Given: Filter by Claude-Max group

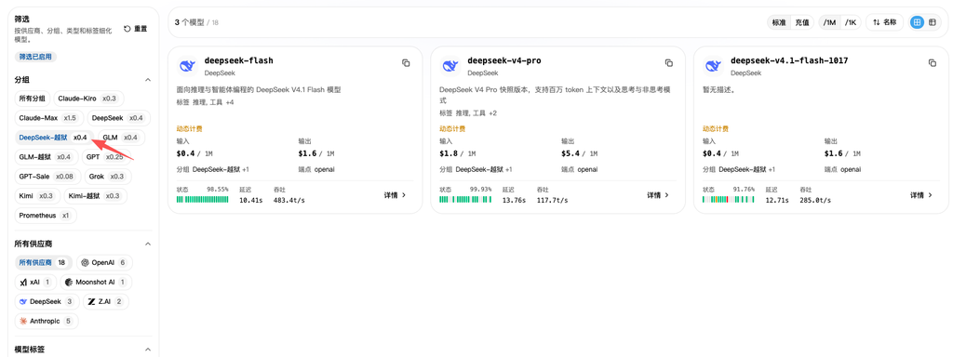Looking at the screenshot, I should tap(49, 118).
